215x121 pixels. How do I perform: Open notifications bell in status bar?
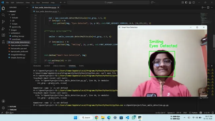[213, 113]
